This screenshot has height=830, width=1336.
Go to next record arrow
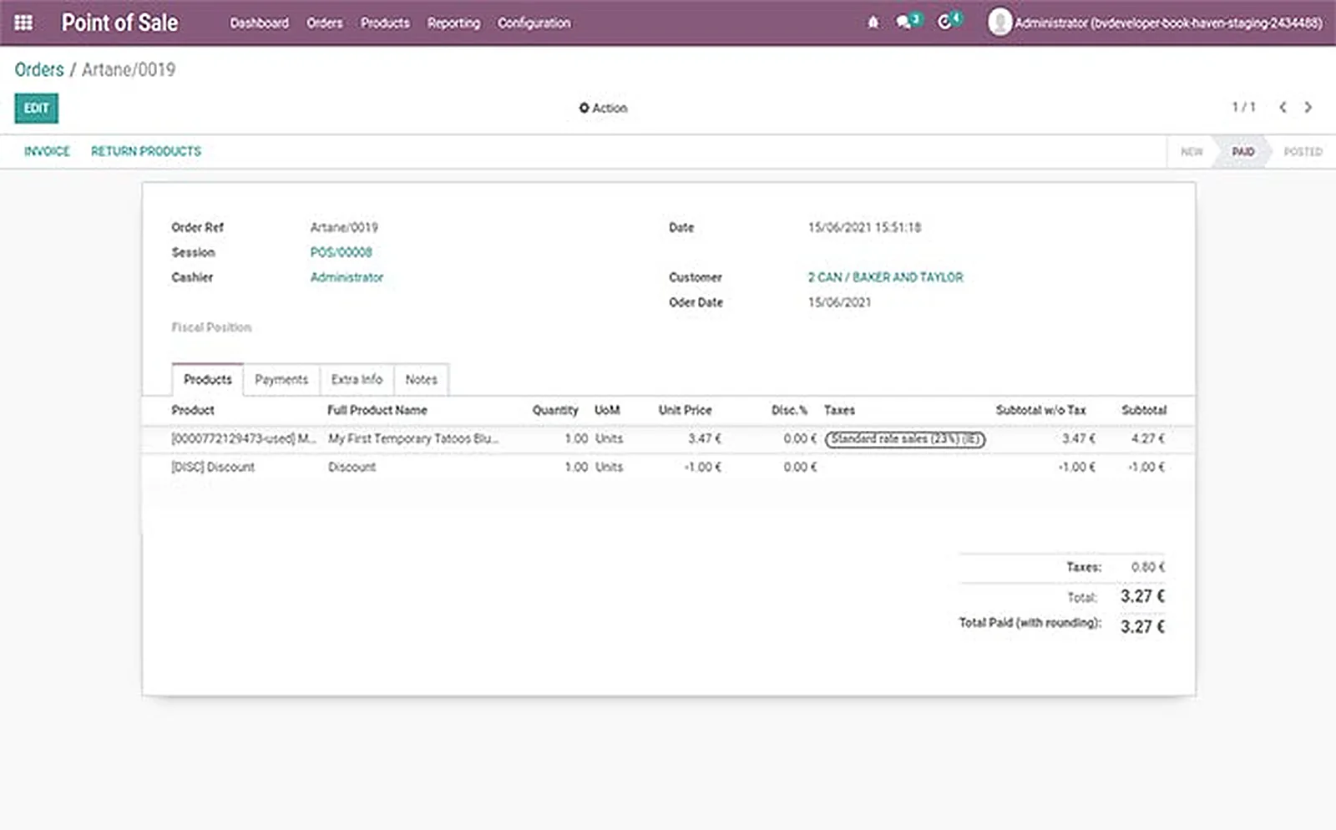pyautogui.click(x=1308, y=107)
